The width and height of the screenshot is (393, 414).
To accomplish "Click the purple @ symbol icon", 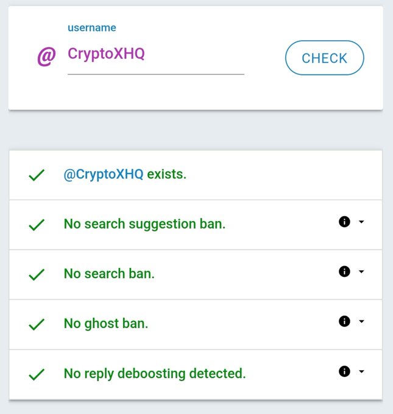I will click(46, 56).
